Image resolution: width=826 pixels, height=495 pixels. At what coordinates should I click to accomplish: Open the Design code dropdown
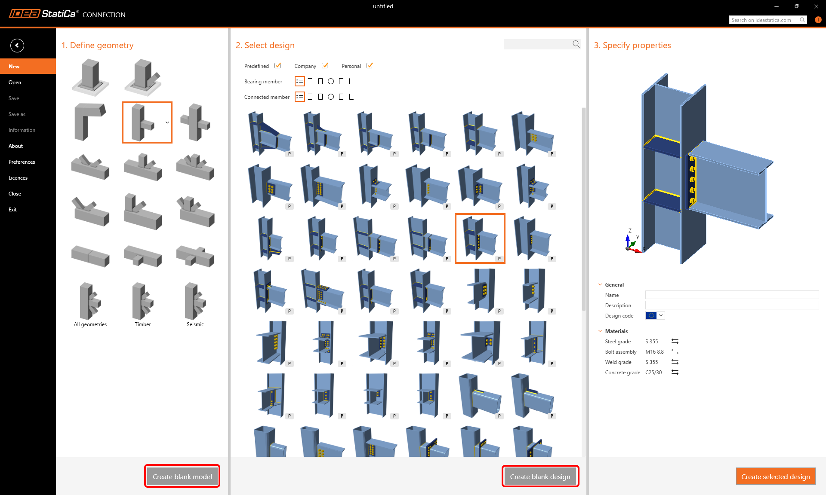[661, 315]
